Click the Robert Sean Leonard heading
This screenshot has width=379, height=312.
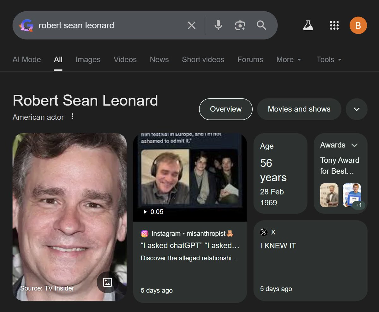(85, 100)
